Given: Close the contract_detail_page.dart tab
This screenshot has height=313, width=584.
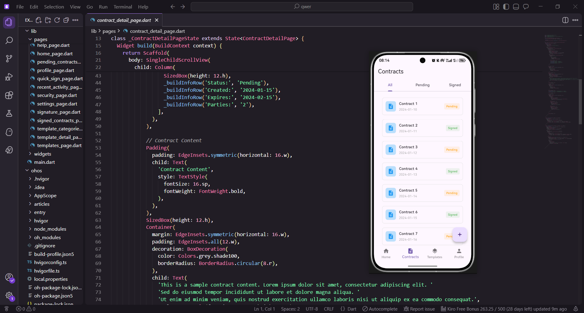Looking at the screenshot, I should [157, 20].
